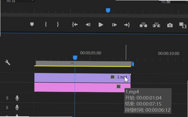This screenshot has width=188, height=117.
Task: Step back one frame
Action: point(88,25)
